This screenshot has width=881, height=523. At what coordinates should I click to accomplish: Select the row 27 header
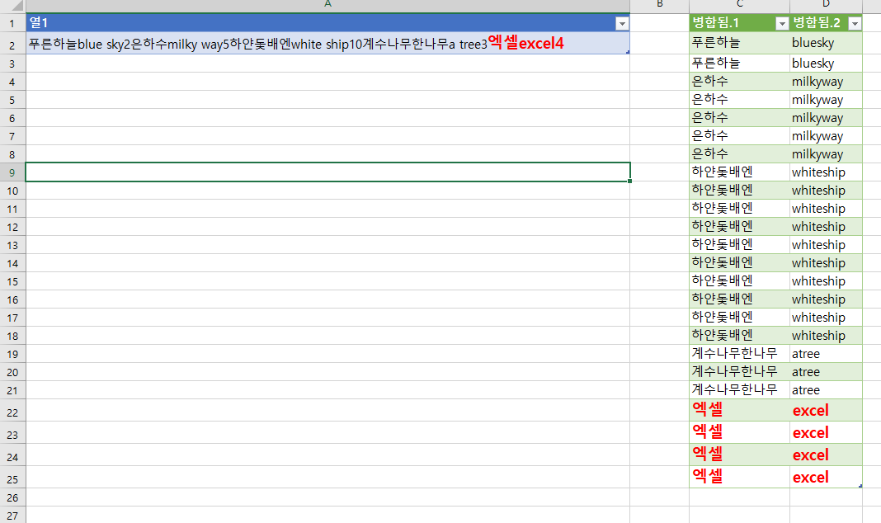pos(12,515)
